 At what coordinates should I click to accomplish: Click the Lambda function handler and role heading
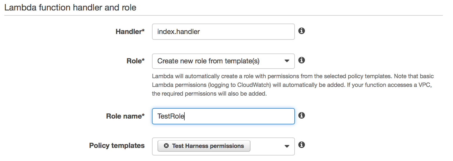click(70, 7)
